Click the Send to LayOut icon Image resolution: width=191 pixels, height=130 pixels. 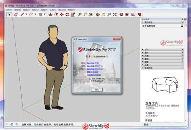pos(133,15)
